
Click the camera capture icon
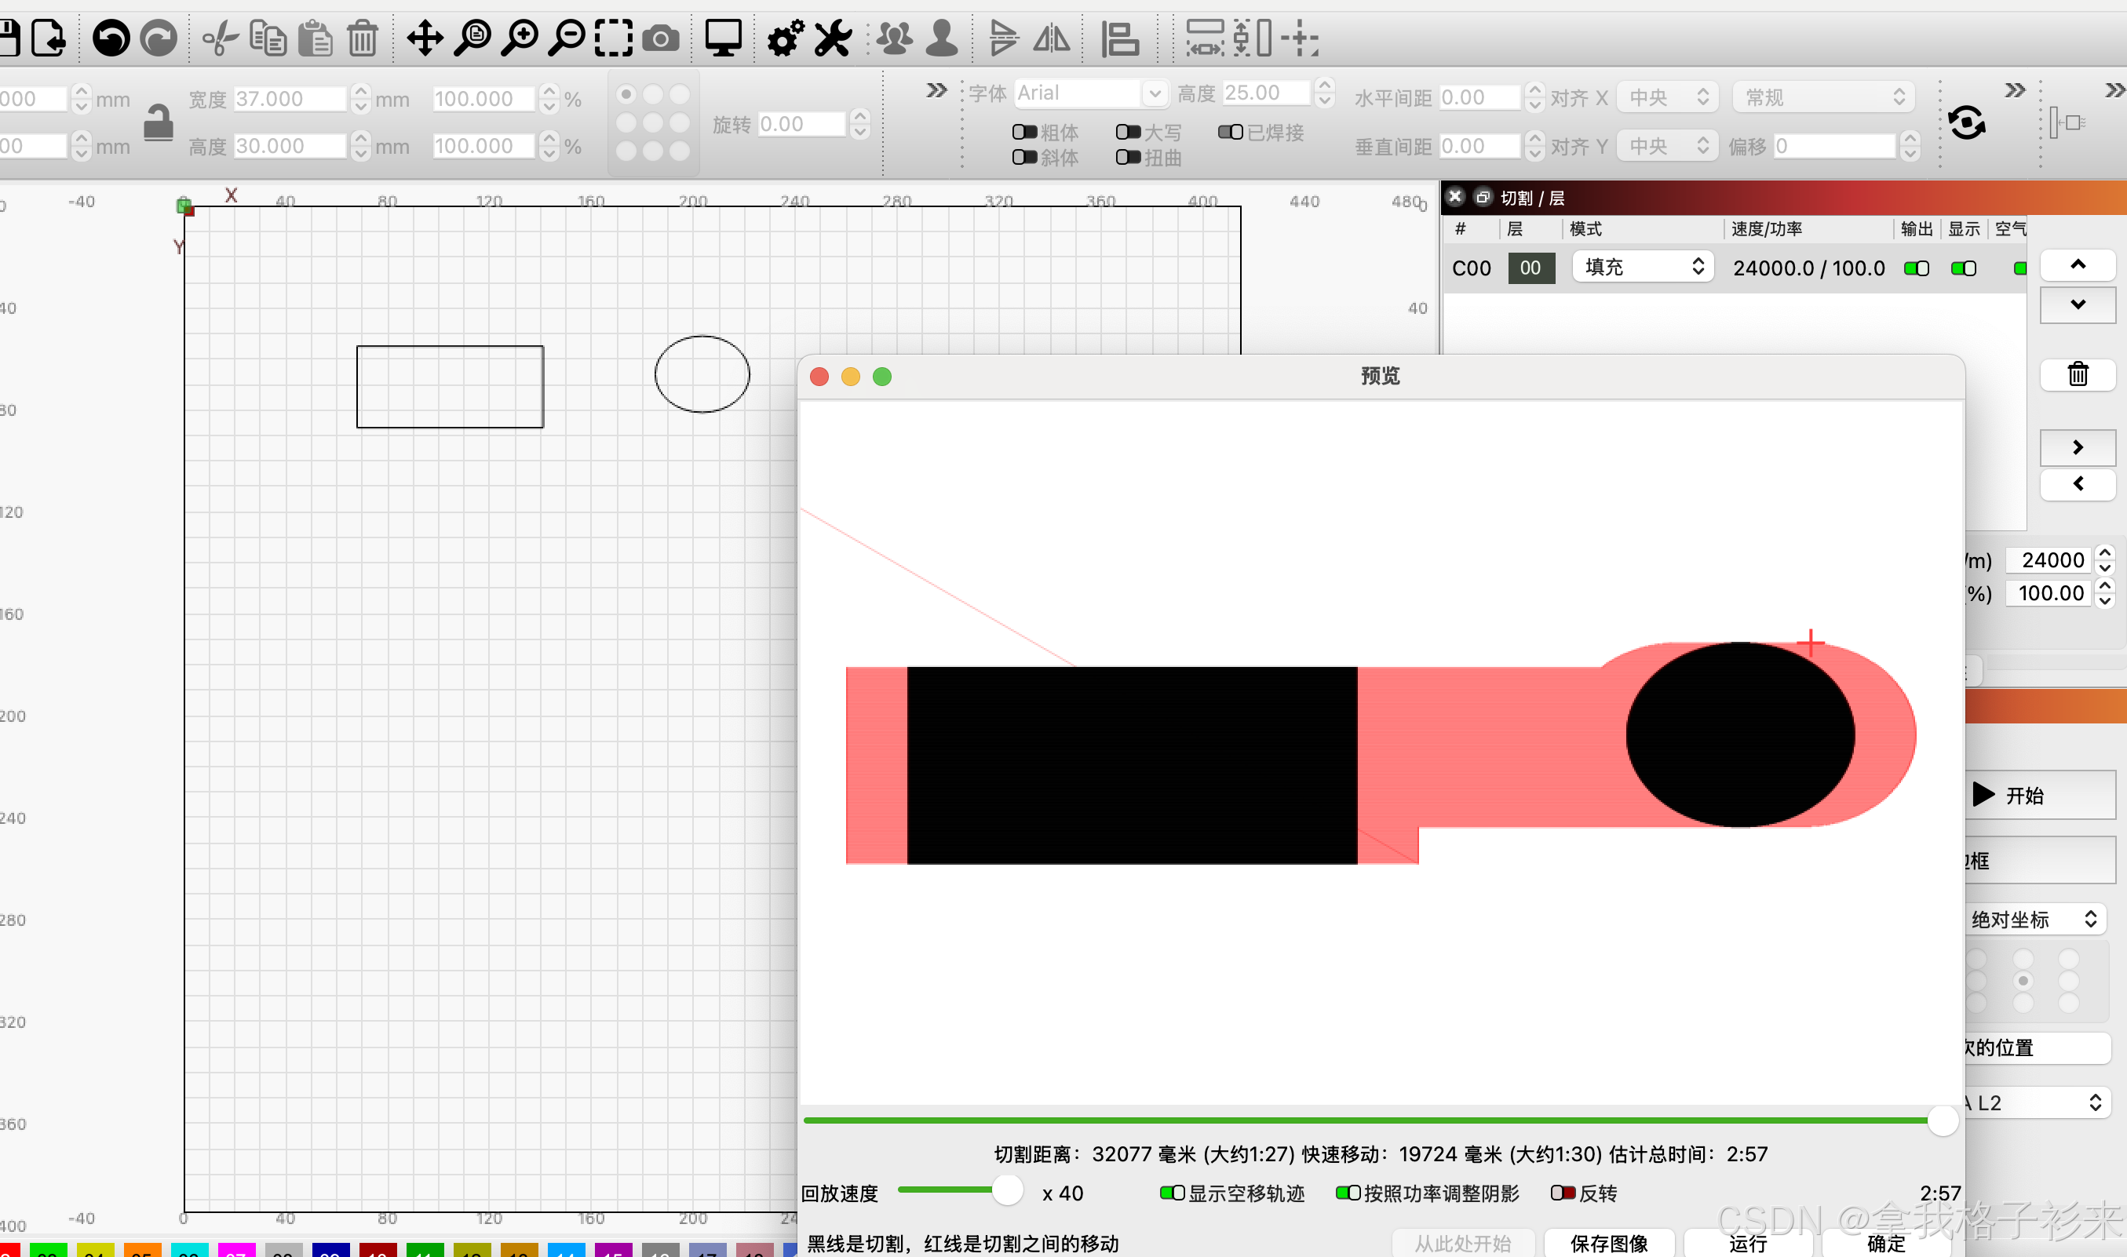coord(661,38)
